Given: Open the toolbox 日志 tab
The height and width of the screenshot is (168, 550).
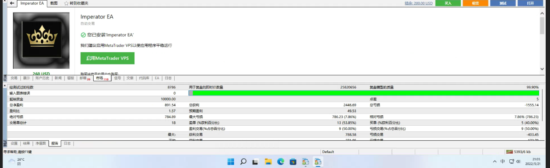Looking at the screenshot, I should point(168,78).
